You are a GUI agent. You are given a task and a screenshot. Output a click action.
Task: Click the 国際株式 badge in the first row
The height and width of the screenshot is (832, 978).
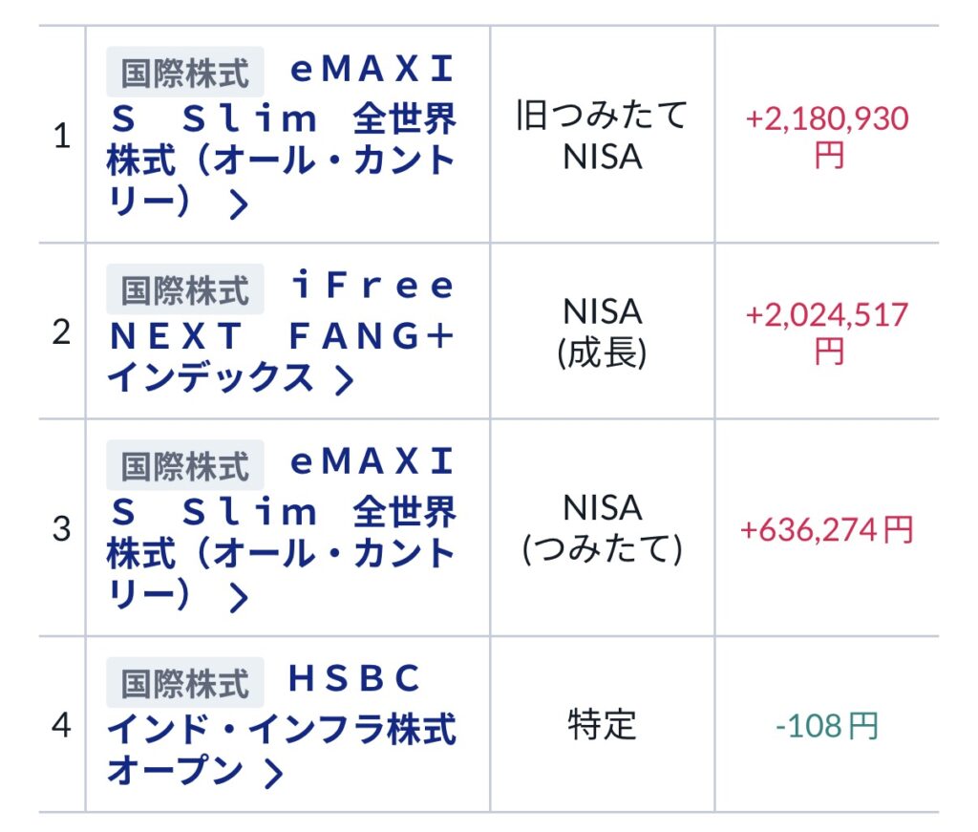coord(184,74)
